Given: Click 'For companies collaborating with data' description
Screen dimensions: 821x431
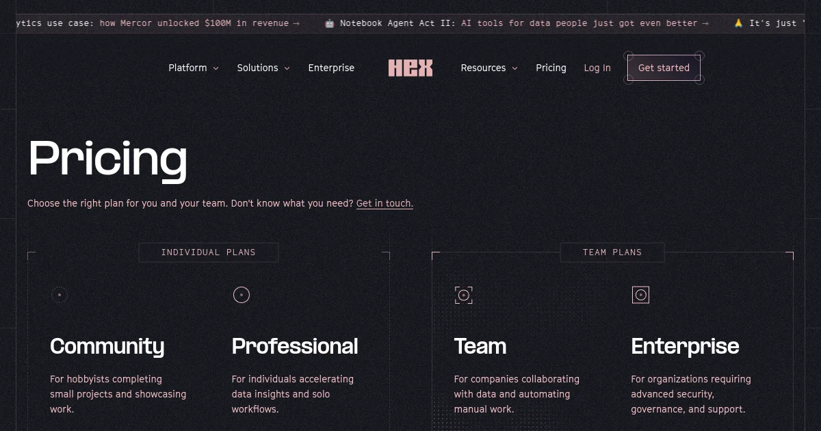Looking at the screenshot, I should [517, 394].
